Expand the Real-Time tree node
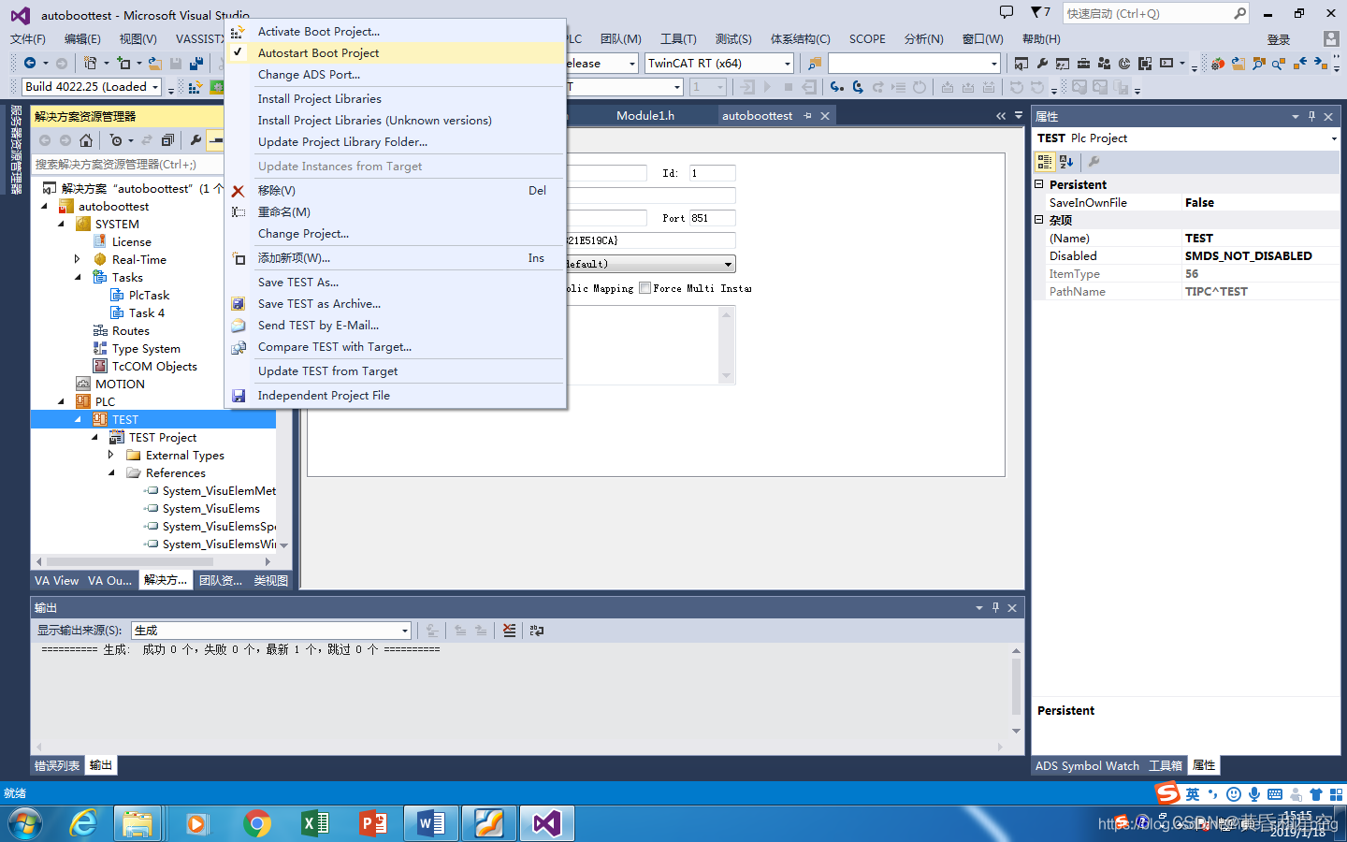 pyautogui.click(x=78, y=259)
